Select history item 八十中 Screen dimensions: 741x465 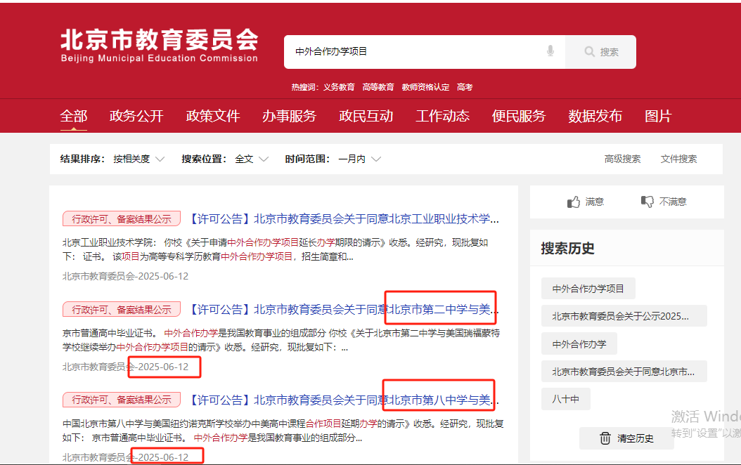(566, 400)
